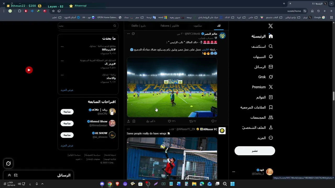
Task: Click the x.com/home address bar
Action: (x=294, y=11)
